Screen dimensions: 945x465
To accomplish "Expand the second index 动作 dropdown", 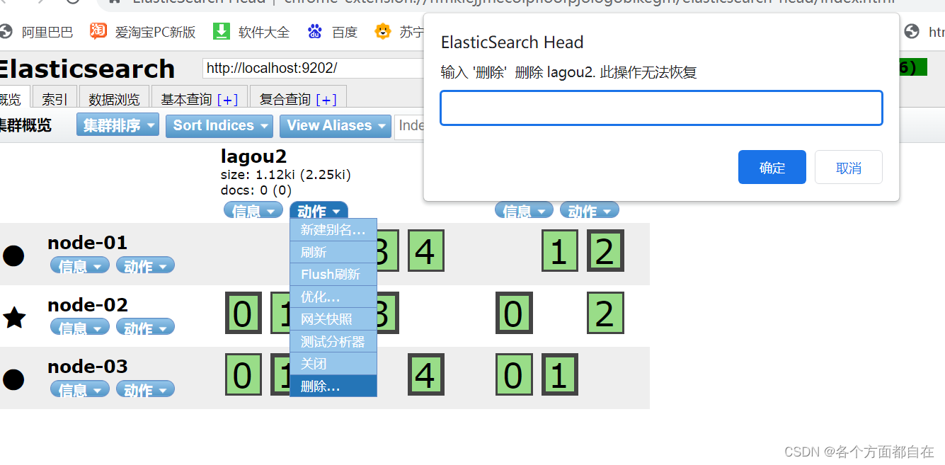I will click(590, 210).
